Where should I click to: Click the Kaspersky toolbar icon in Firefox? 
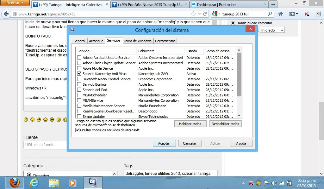click(307, 14)
